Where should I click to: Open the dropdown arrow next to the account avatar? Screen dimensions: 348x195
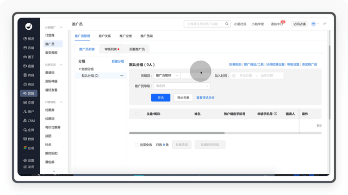tap(318, 24)
